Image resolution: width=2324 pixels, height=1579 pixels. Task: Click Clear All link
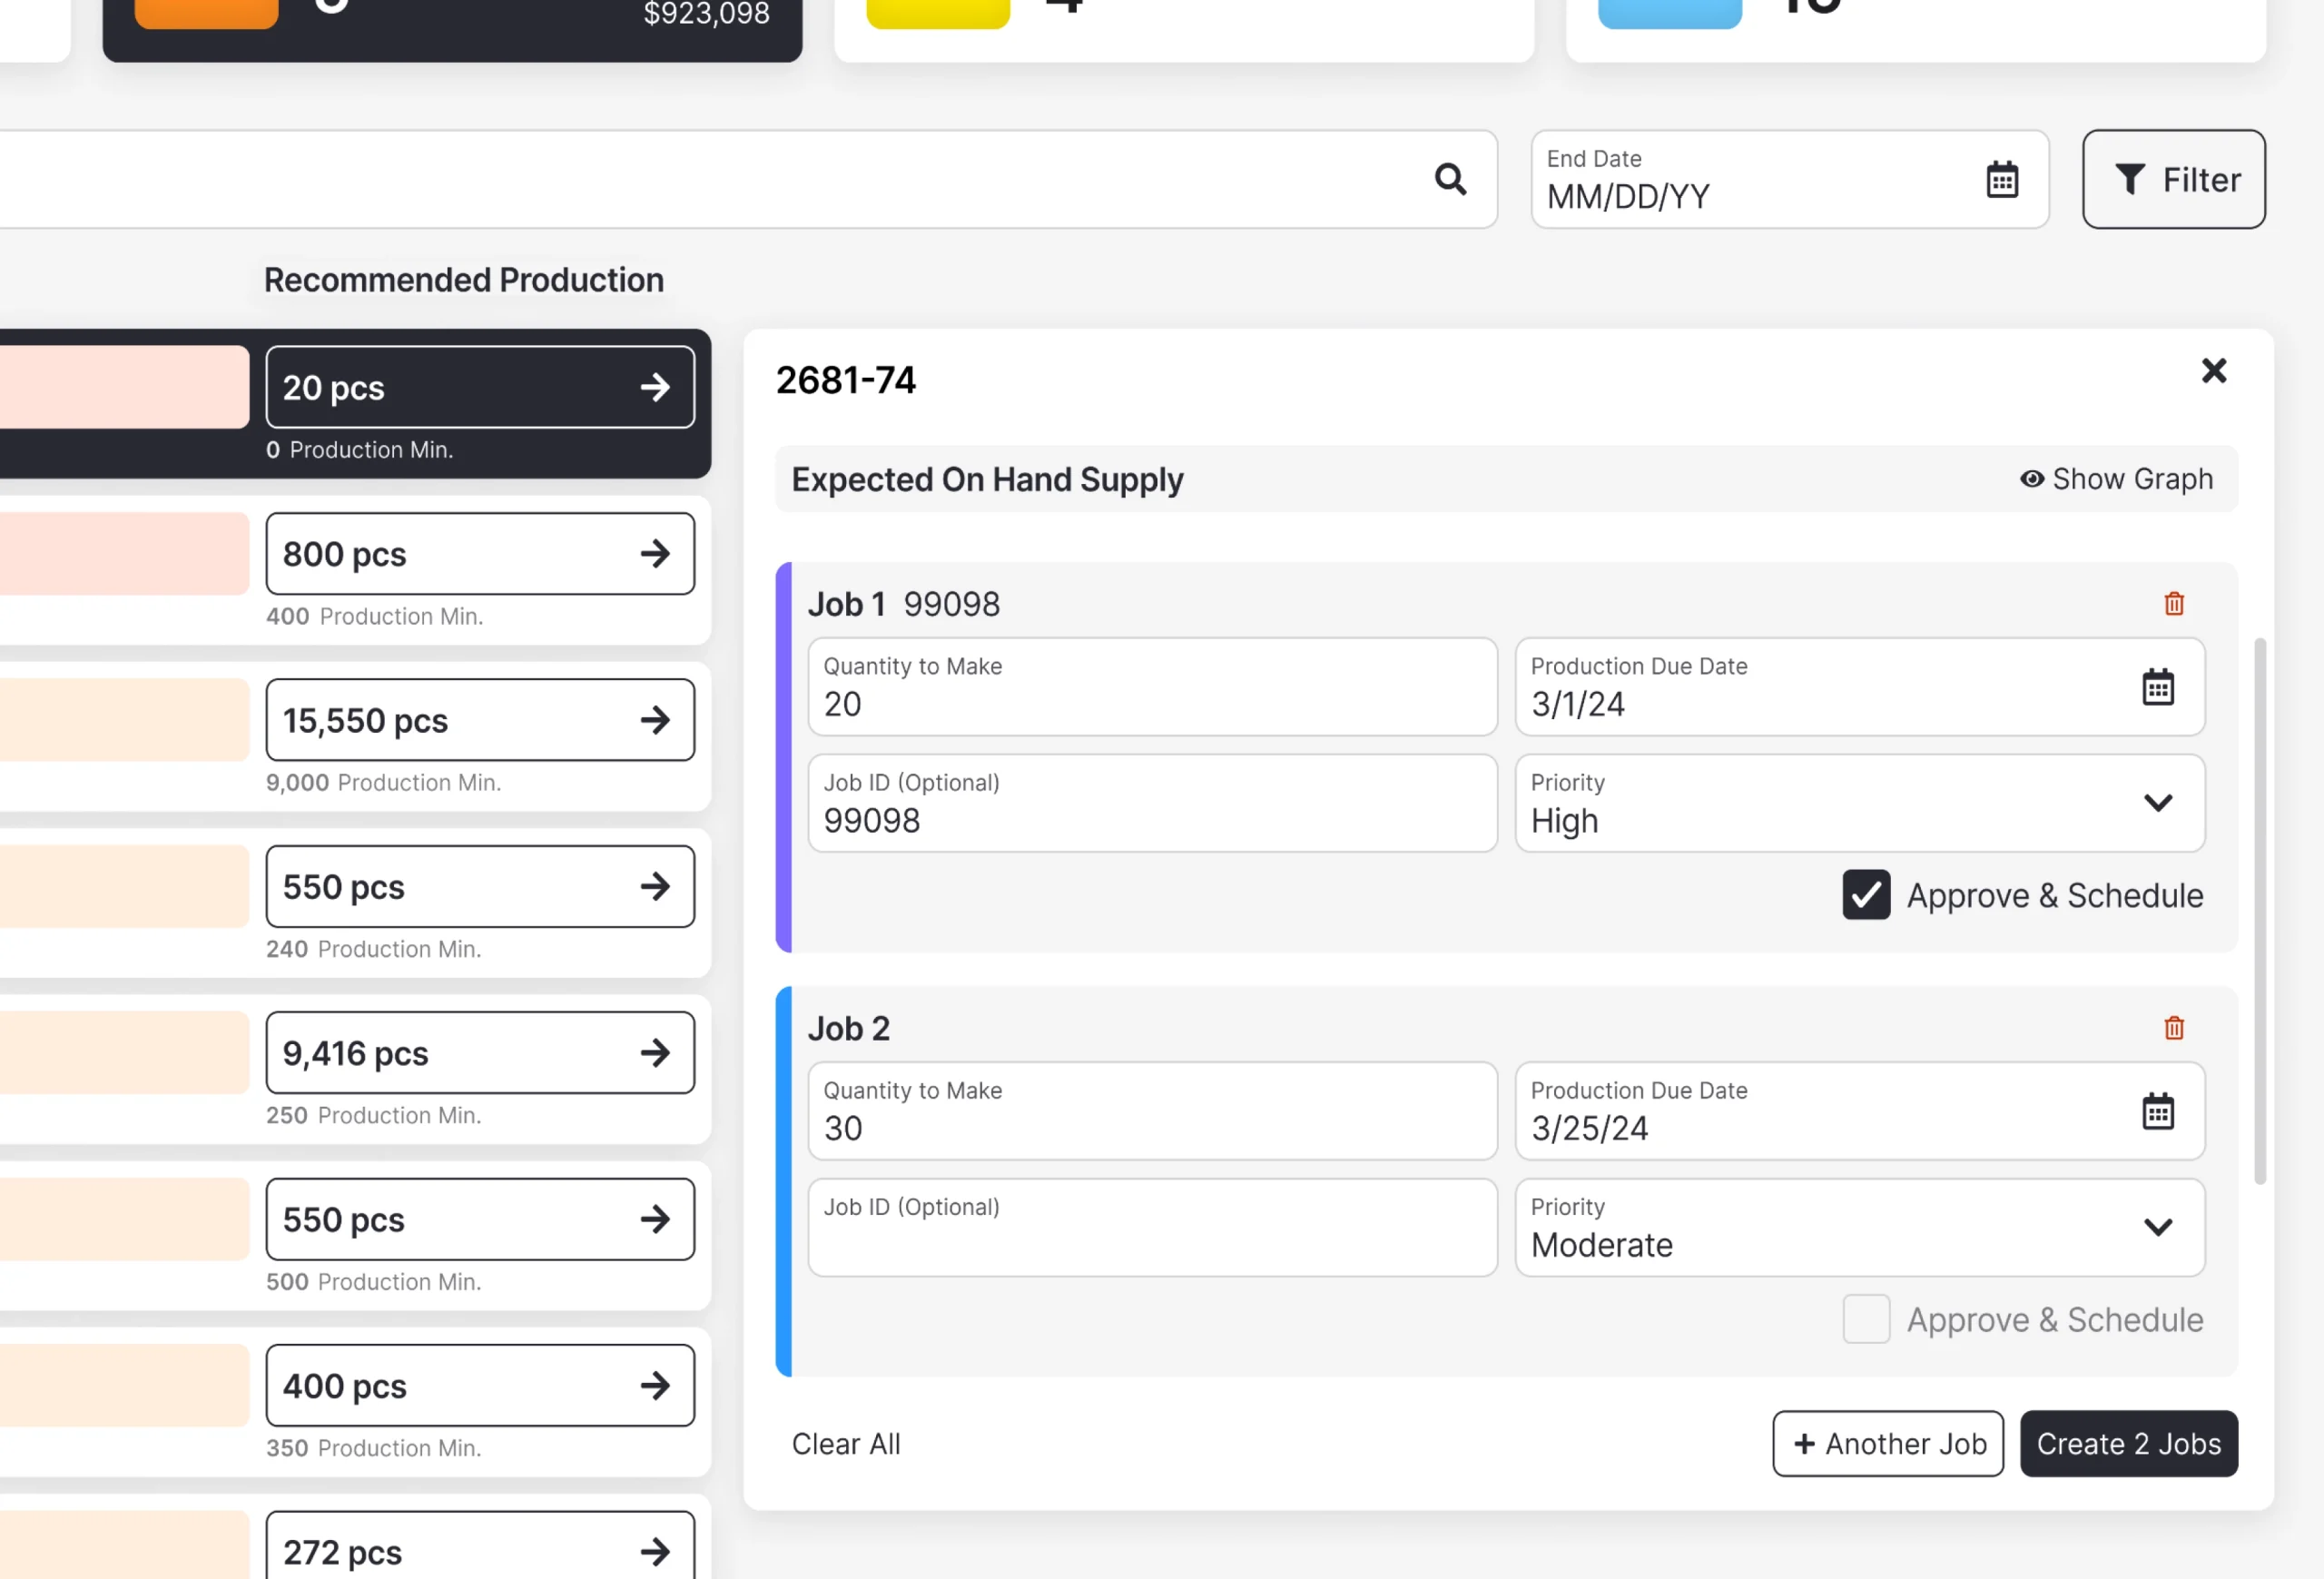point(846,1443)
